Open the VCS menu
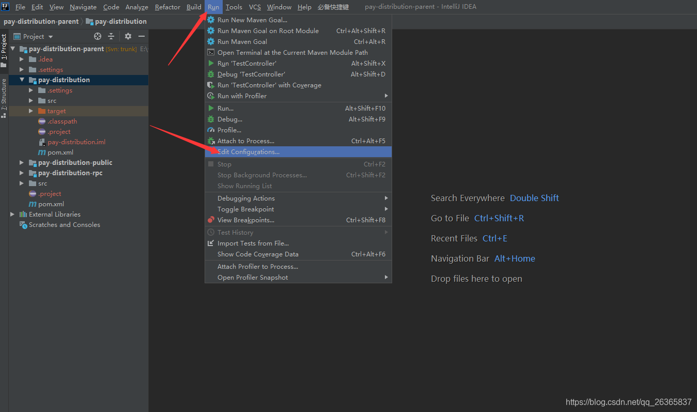697x412 pixels. (x=255, y=7)
